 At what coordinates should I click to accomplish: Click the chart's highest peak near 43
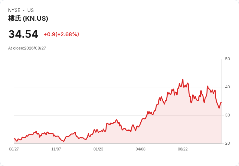click(x=183, y=79)
